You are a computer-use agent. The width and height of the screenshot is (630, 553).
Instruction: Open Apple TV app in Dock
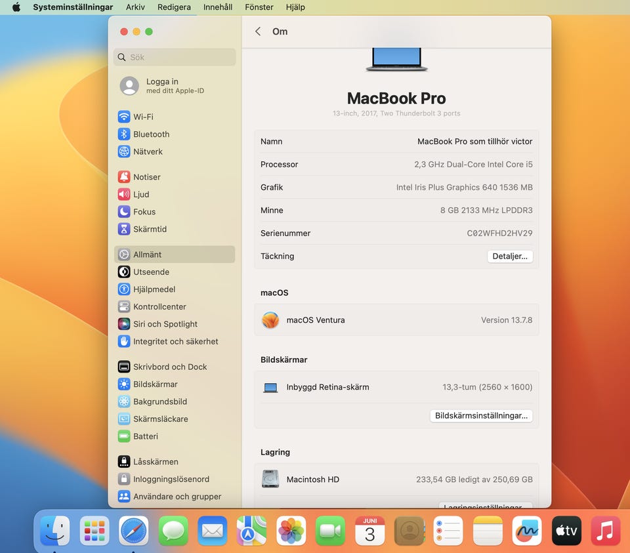pyautogui.click(x=566, y=531)
